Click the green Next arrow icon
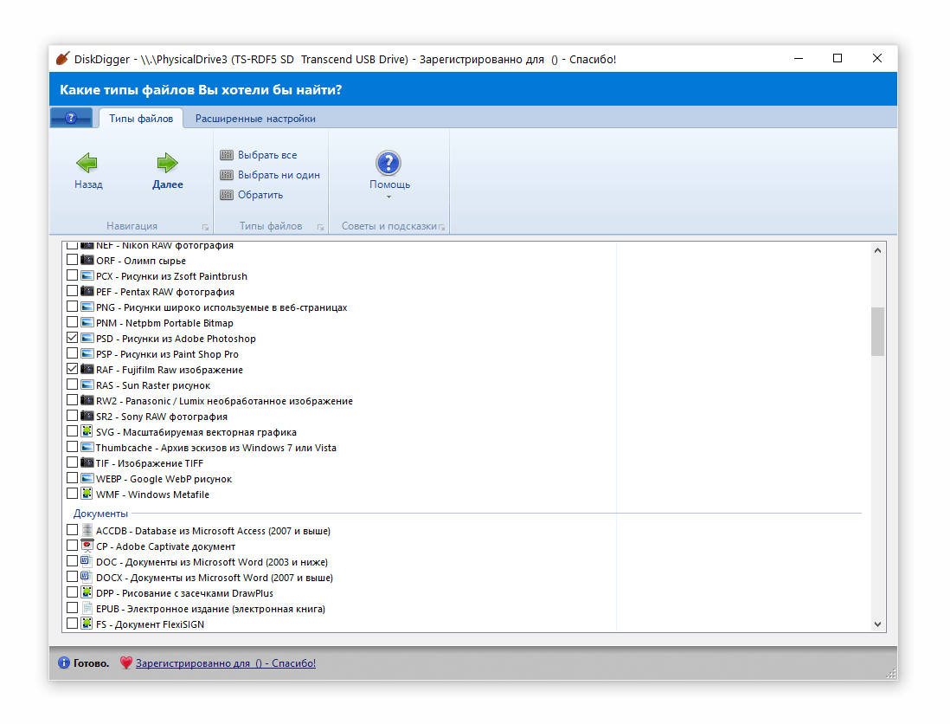This screenshot has width=950, height=724. 167,163
